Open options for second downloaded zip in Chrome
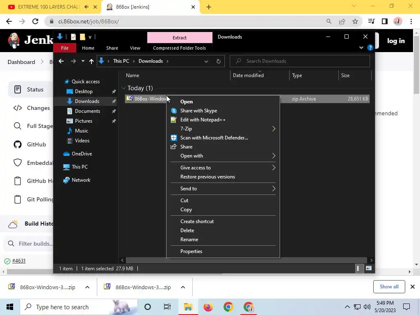Screen dimensions: 420x315 point(183,287)
